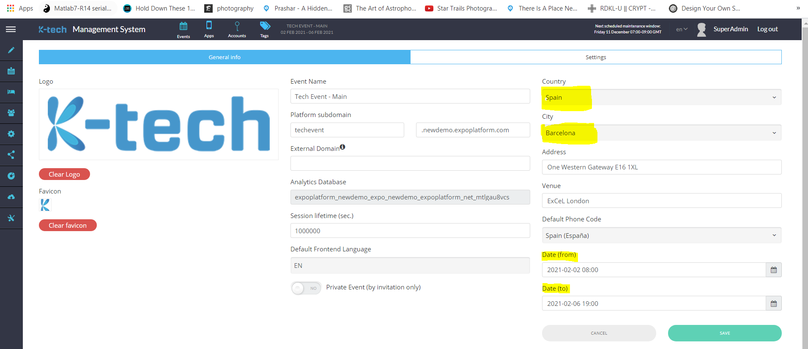
Task: Click the wrench tools icon in sidebar
Action: (11, 218)
